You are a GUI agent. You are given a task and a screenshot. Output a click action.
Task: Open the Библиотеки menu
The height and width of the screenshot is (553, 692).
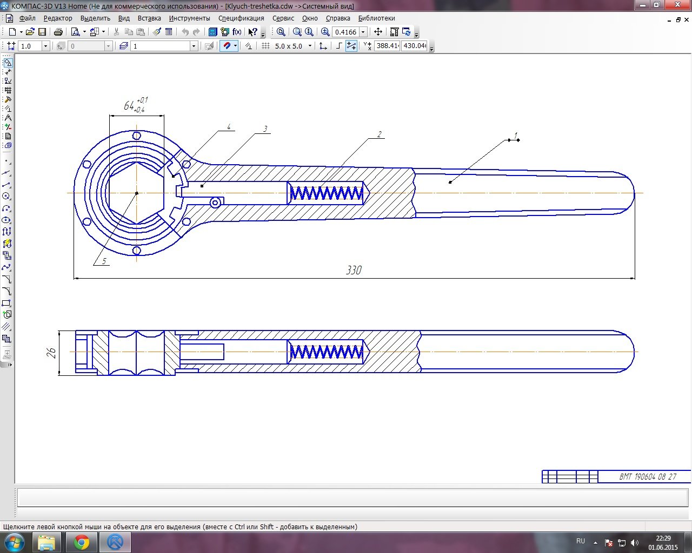[x=376, y=18]
